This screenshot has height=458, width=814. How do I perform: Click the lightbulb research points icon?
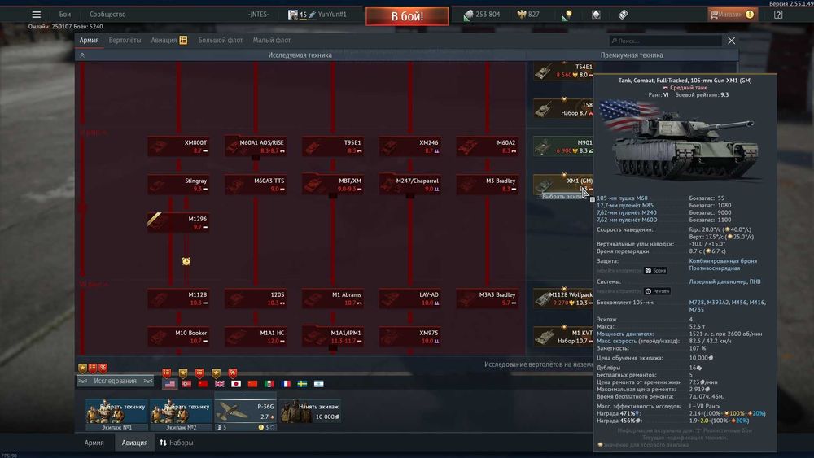567,15
